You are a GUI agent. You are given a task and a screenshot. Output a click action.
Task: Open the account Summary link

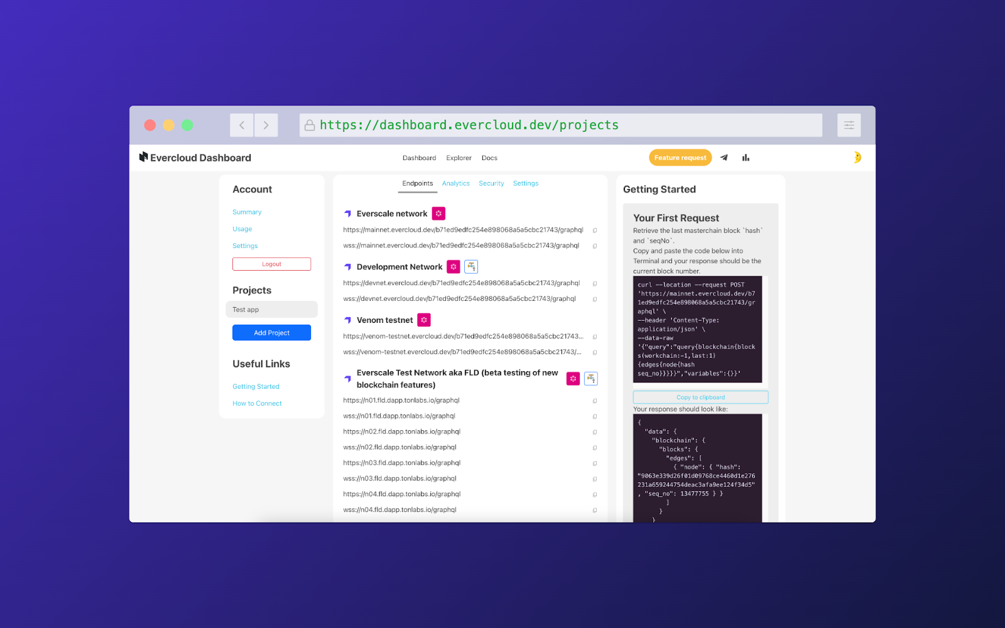tap(247, 212)
